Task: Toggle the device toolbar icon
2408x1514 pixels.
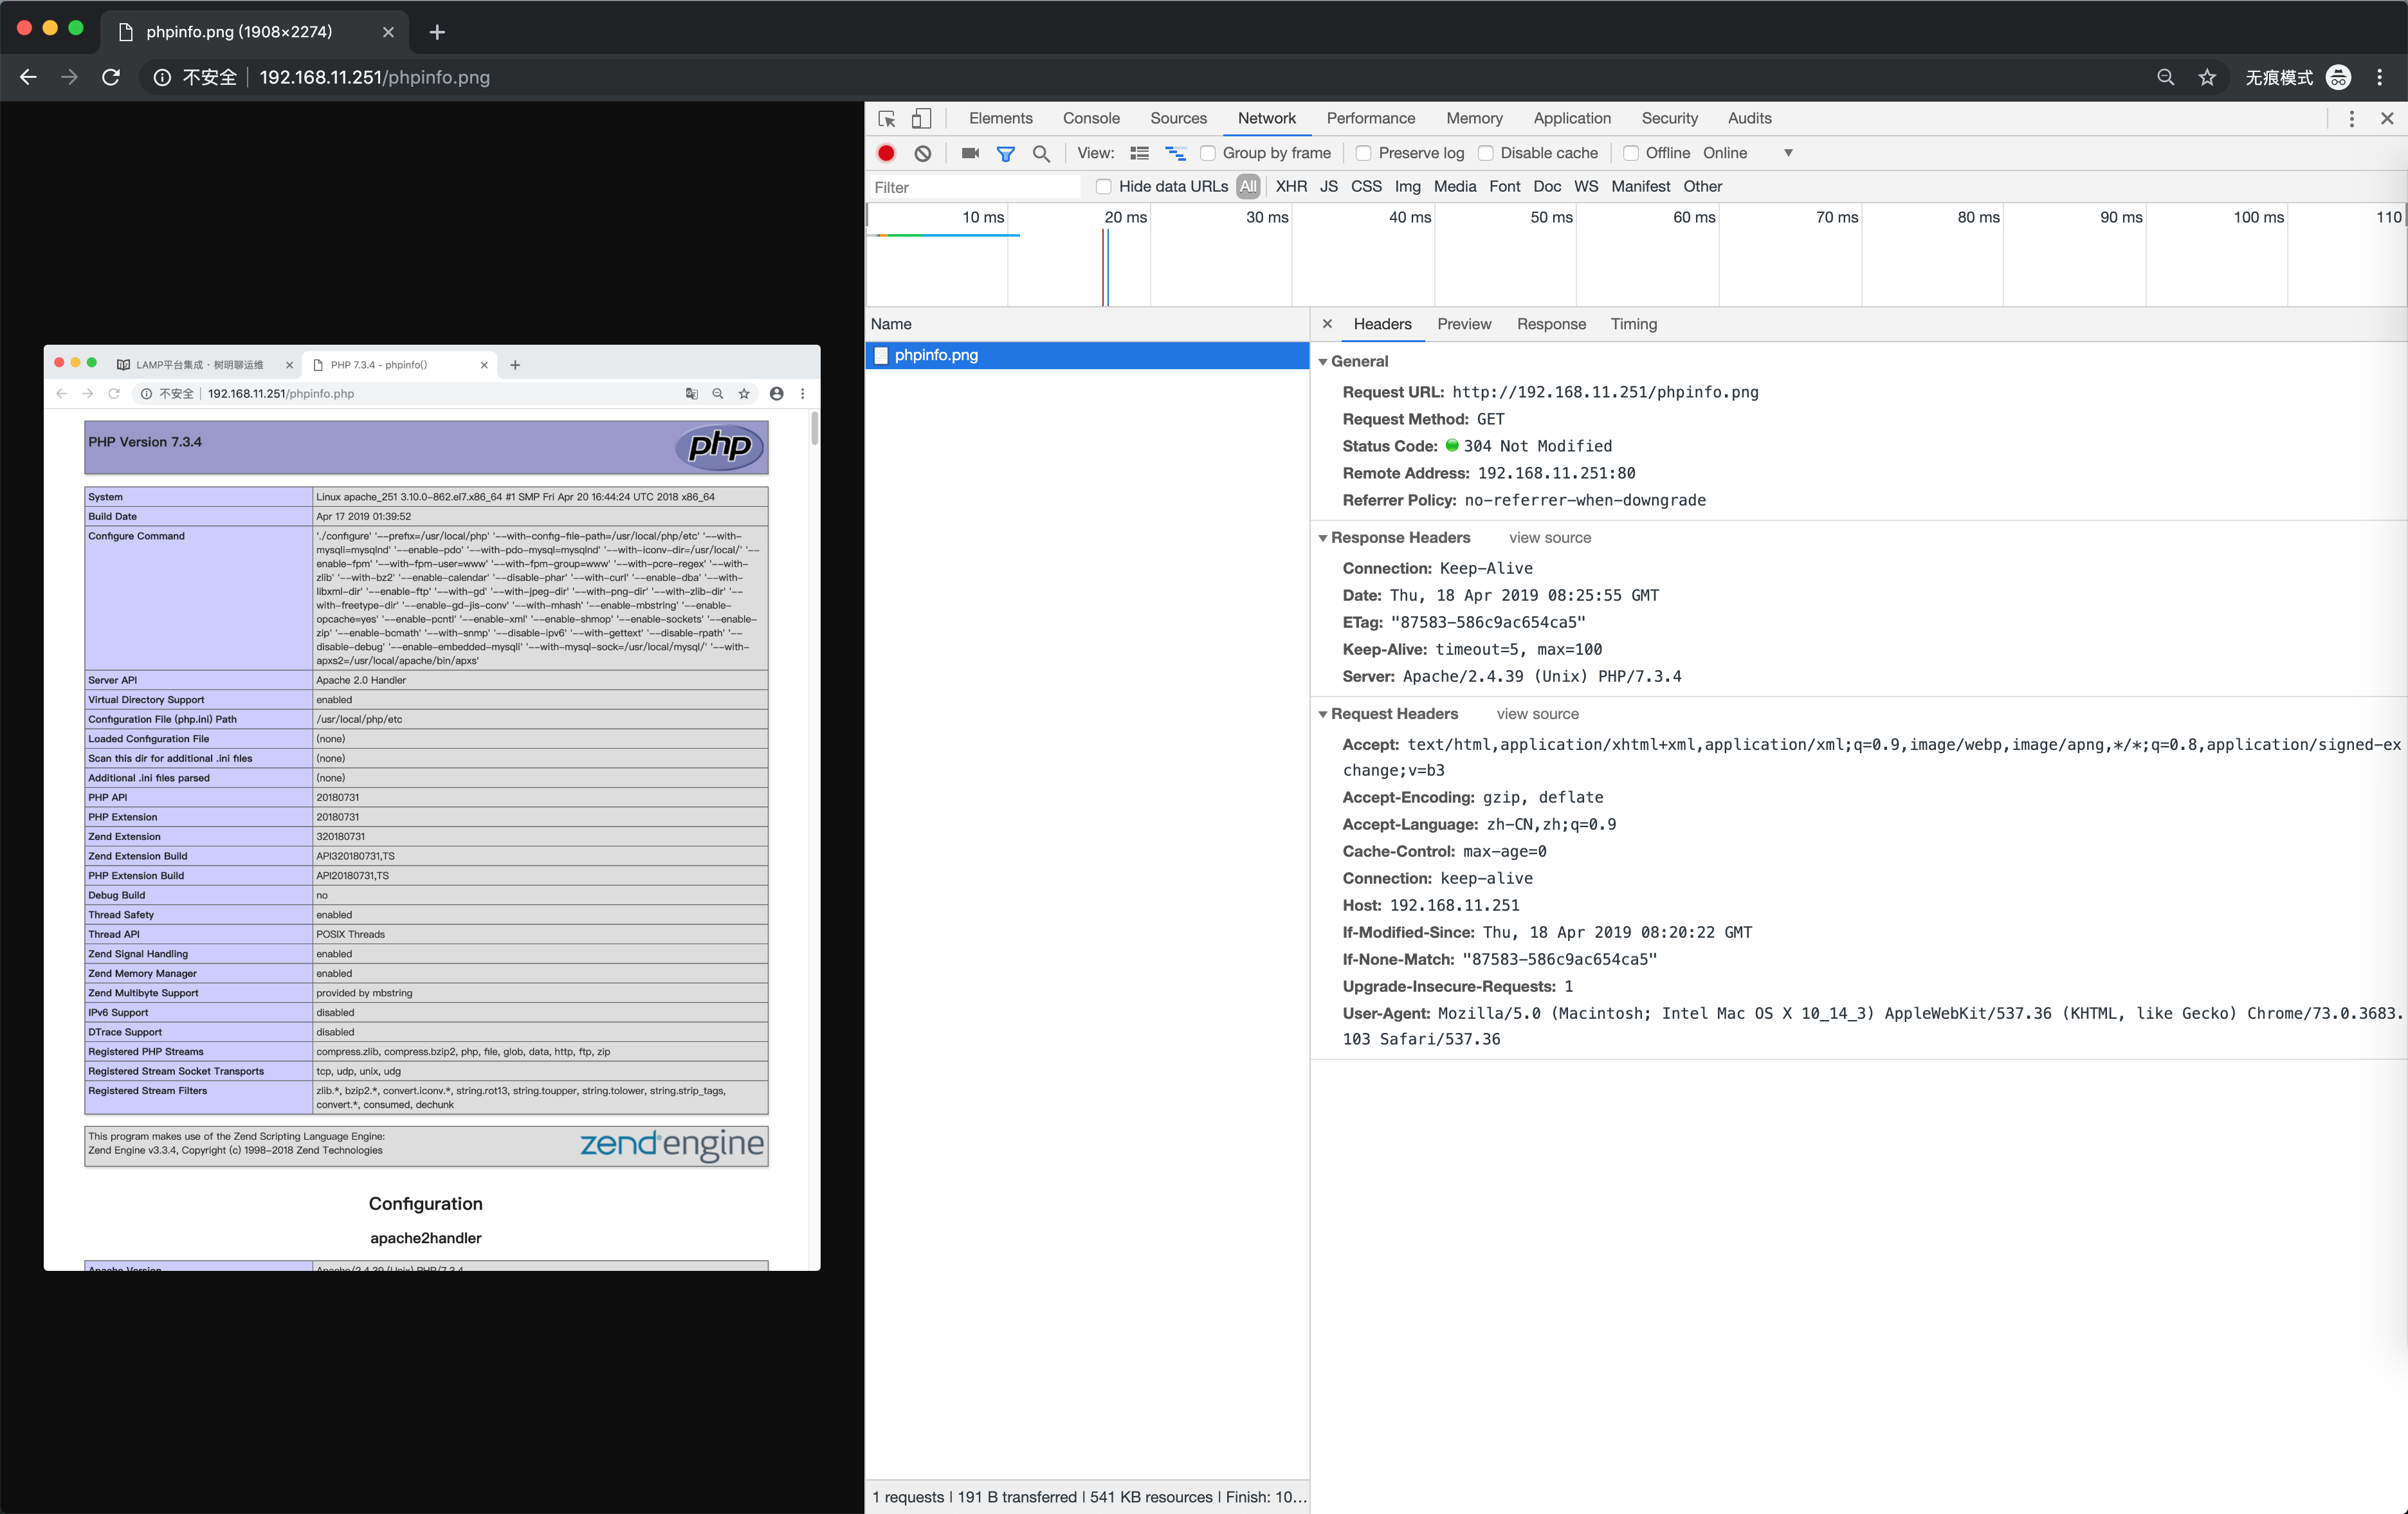Action: coord(922,118)
